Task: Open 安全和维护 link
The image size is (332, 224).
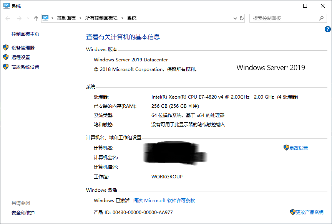Action: click(23, 213)
